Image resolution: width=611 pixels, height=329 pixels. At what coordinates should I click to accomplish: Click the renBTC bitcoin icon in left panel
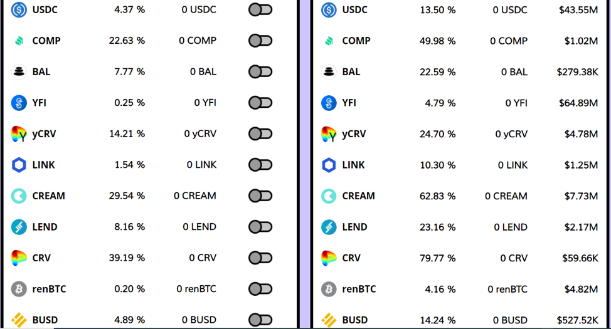click(19, 289)
